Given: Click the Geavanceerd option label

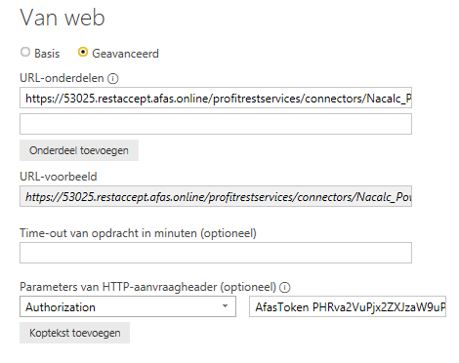Looking at the screenshot, I should click(125, 53).
